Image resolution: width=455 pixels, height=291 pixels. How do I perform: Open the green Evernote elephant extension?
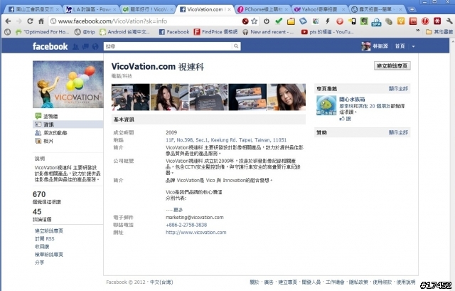[364, 21]
